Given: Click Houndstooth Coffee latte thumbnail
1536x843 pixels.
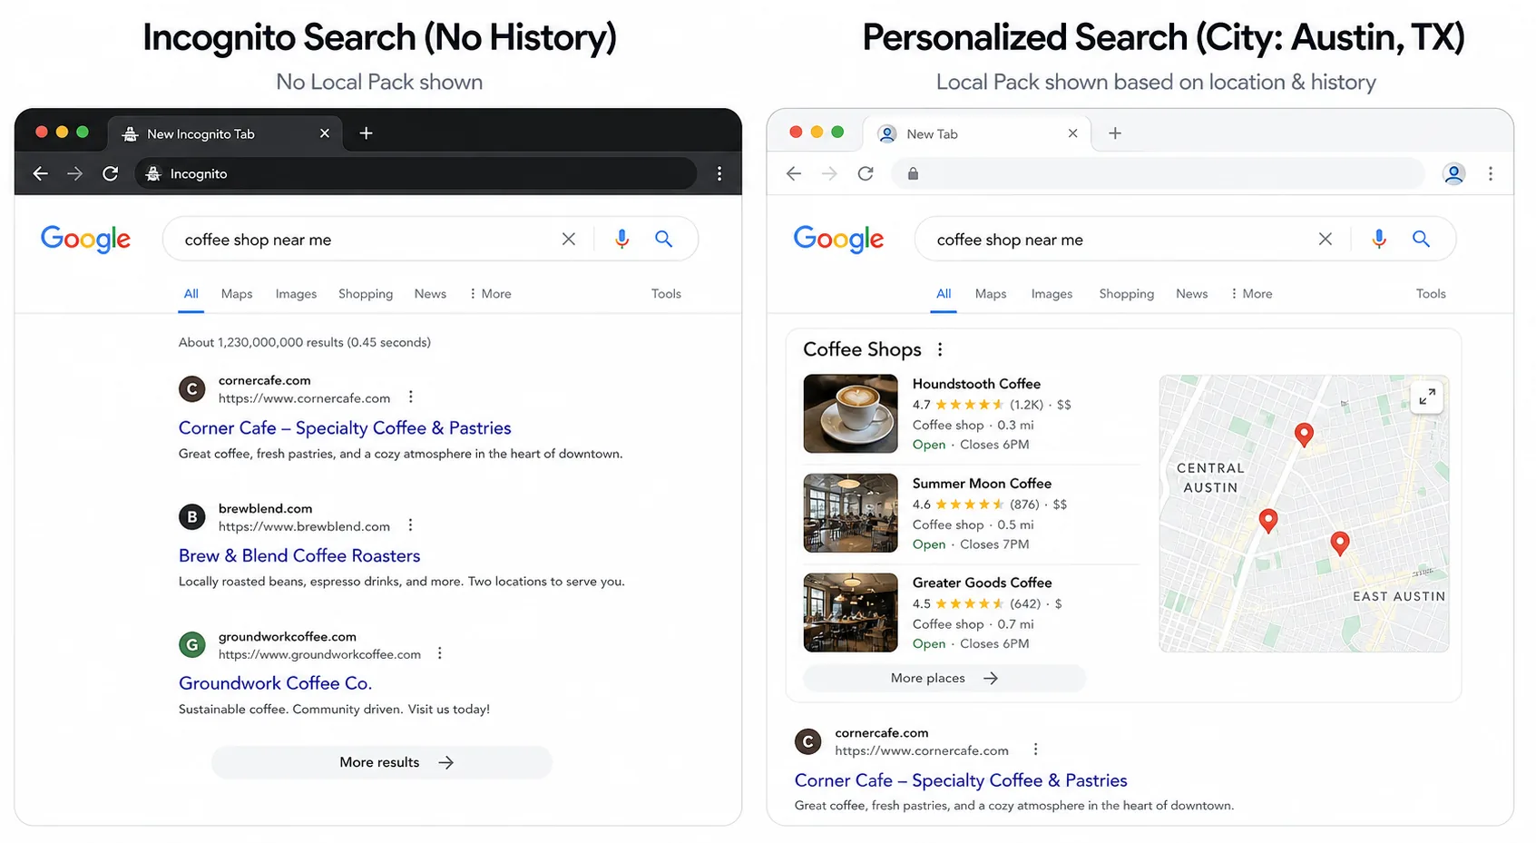Looking at the screenshot, I should [850, 414].
